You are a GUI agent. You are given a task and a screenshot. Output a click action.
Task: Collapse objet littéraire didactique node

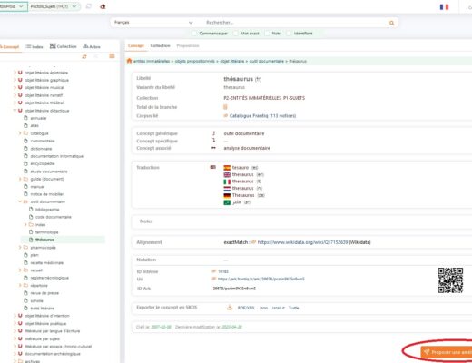pyautogui.click(x=15, y=111)
